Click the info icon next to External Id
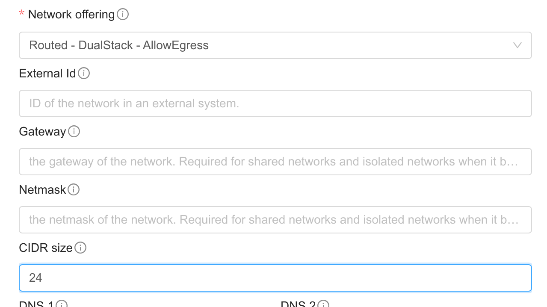This screenshot has height=307, width=547. point(84,74)
